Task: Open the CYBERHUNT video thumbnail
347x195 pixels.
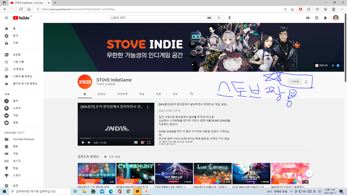Action: click(x=136, y=173)
